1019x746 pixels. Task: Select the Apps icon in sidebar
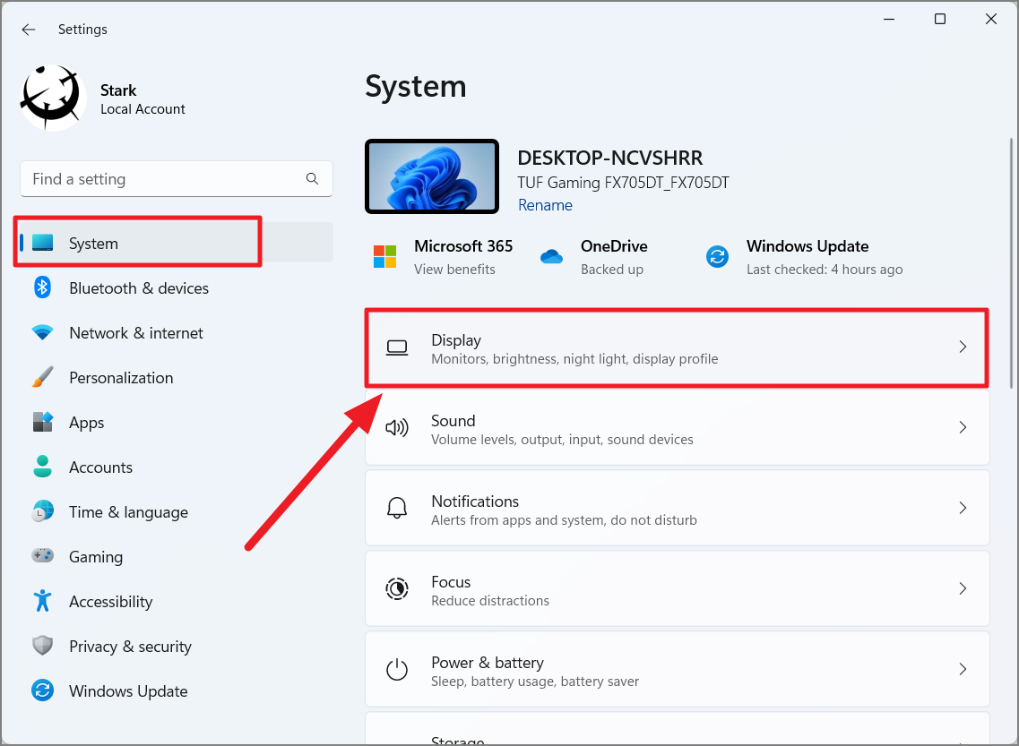(x=43, y=422)
